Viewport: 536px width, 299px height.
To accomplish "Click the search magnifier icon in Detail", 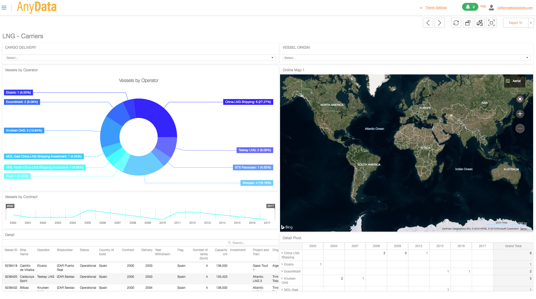I will (229, 243).
